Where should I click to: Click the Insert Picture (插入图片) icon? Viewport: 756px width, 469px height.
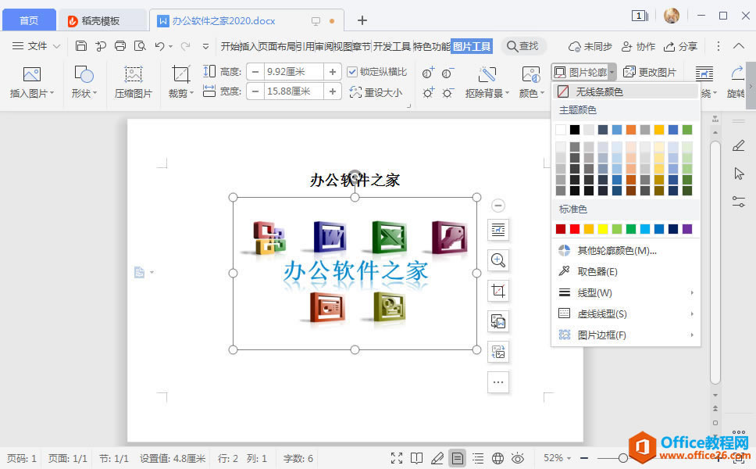[32, 75]
